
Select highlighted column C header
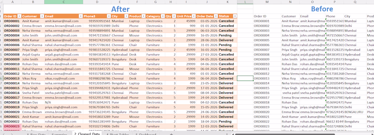click(x=64, y=2)
